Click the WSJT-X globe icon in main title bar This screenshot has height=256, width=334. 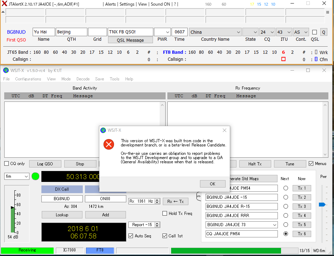click(x=6, y=70)
